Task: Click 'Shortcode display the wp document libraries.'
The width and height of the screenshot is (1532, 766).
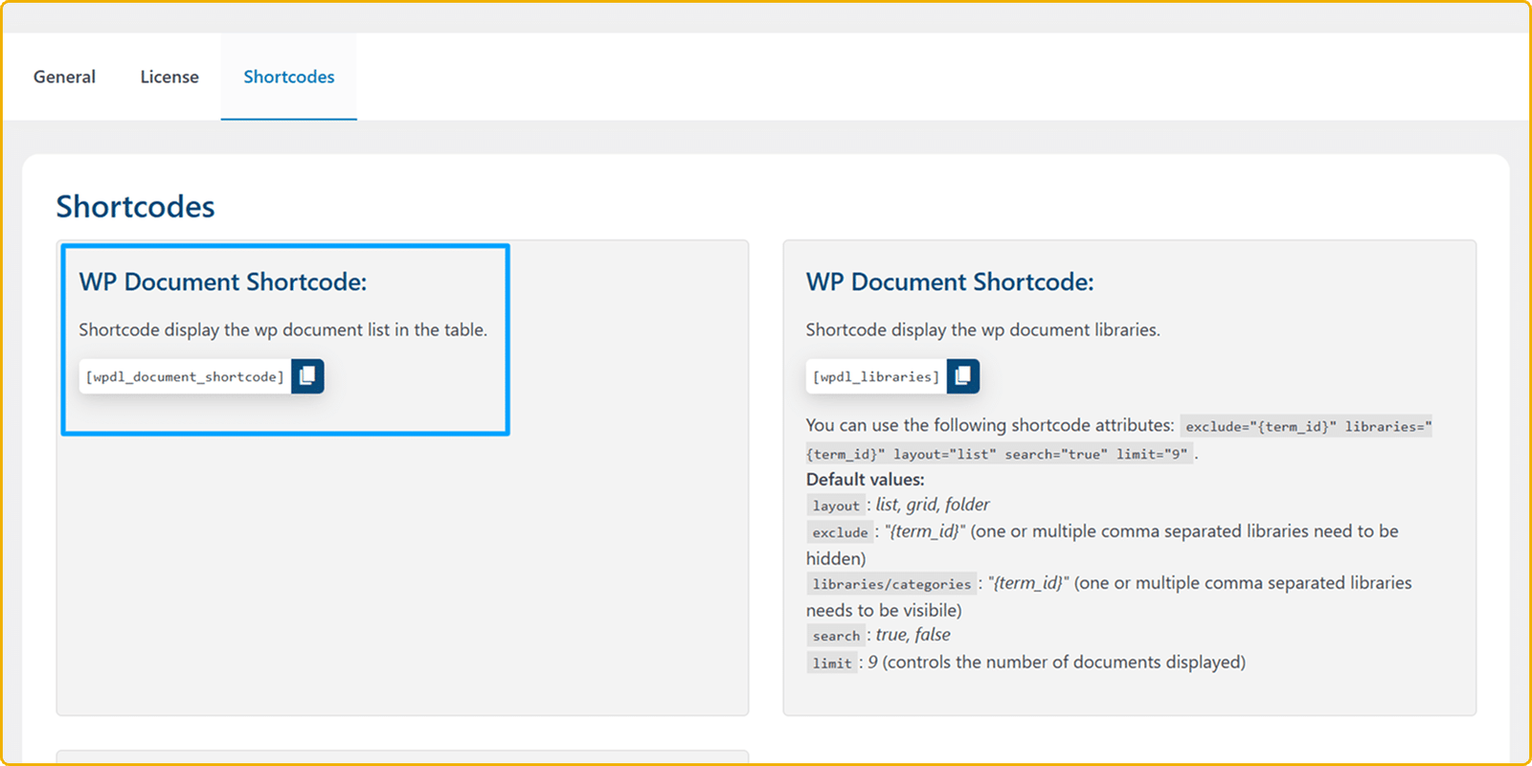Action: [982, 329]
